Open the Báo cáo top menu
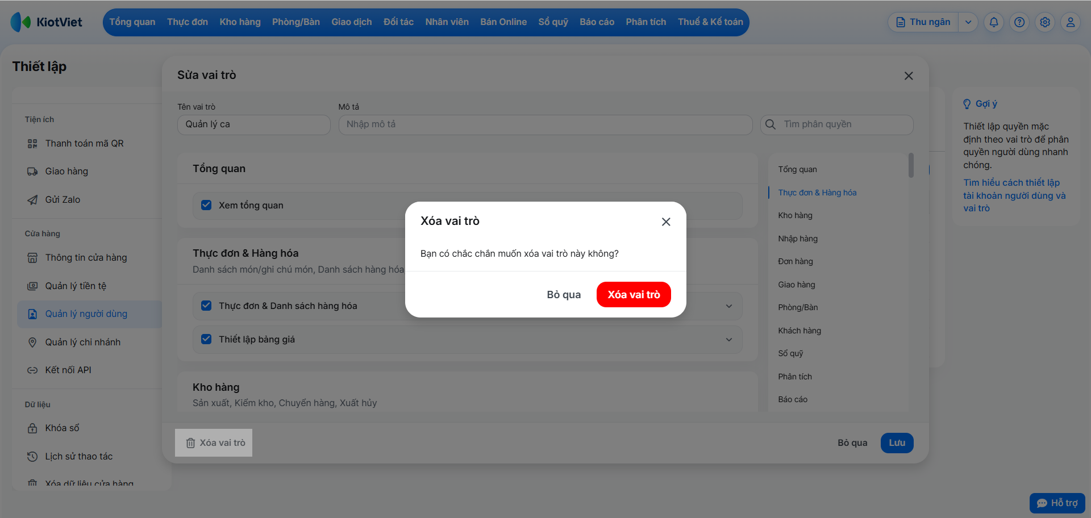The height and width of the screenshot is (518, 1091). [x=597, y=22]
